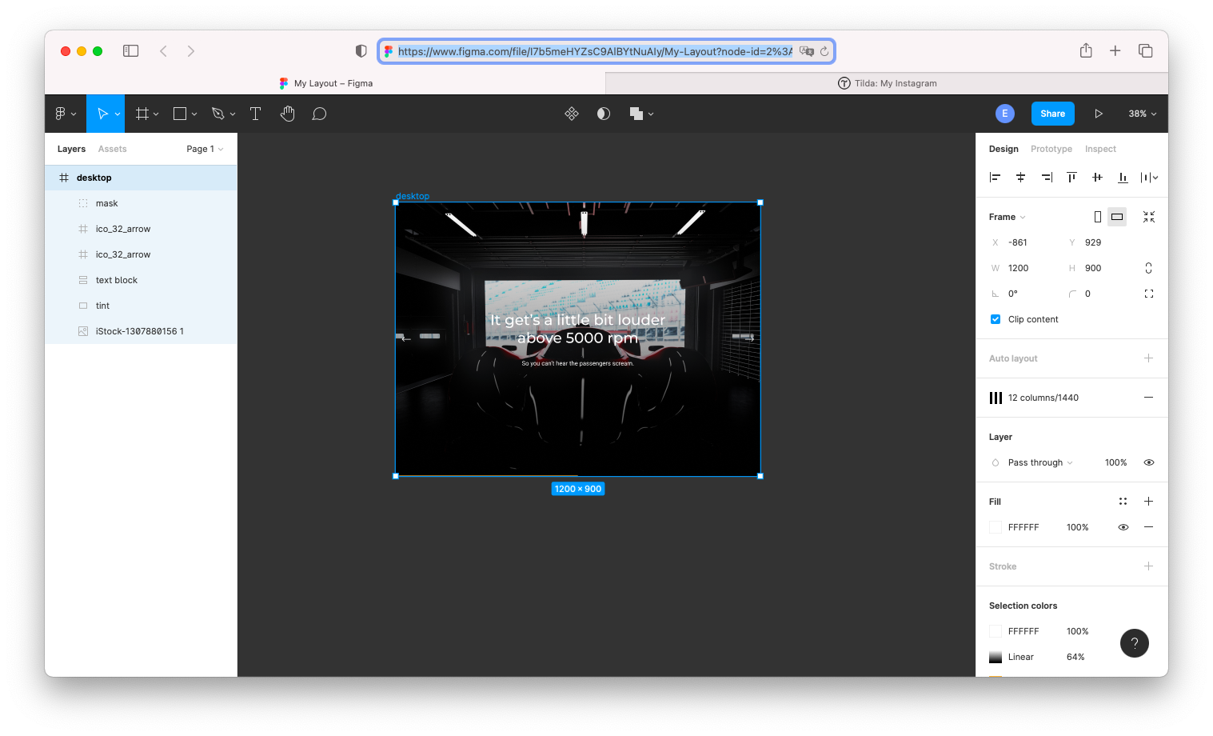Click the align horizontal centers icon
The height and width of the screenshot is (736, 1213).
(x=1020, y=177)
